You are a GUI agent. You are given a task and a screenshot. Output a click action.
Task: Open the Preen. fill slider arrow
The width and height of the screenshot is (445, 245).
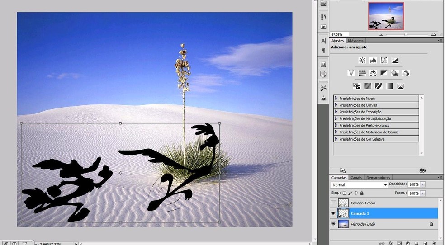(423, 193)
